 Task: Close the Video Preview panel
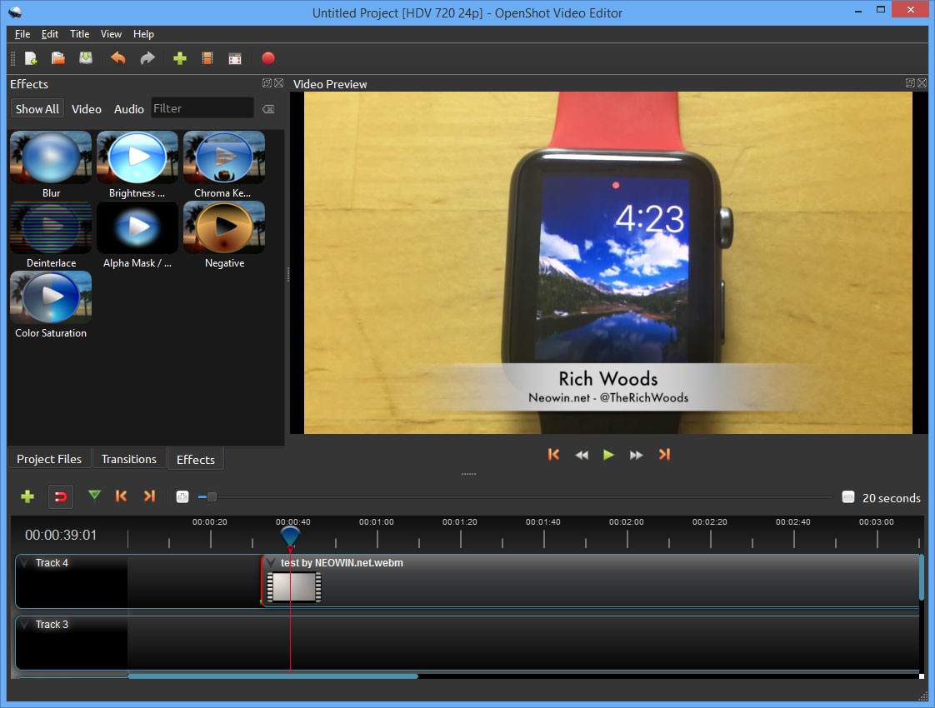pos(922,82)
